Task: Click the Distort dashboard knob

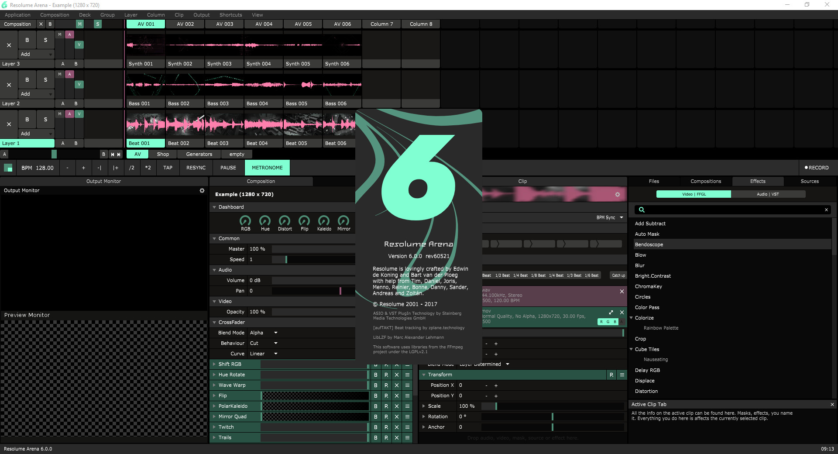Action: pos(285,220)
